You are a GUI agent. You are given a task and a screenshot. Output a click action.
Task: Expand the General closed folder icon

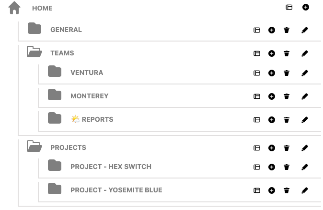(x=35, y=29)
